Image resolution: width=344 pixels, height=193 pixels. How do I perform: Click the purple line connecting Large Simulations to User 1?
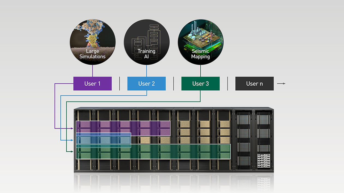(93, 71)
